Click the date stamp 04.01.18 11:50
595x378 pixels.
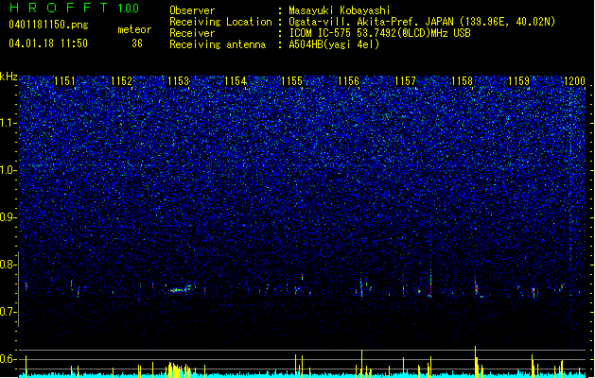click(x=48, y=43)
